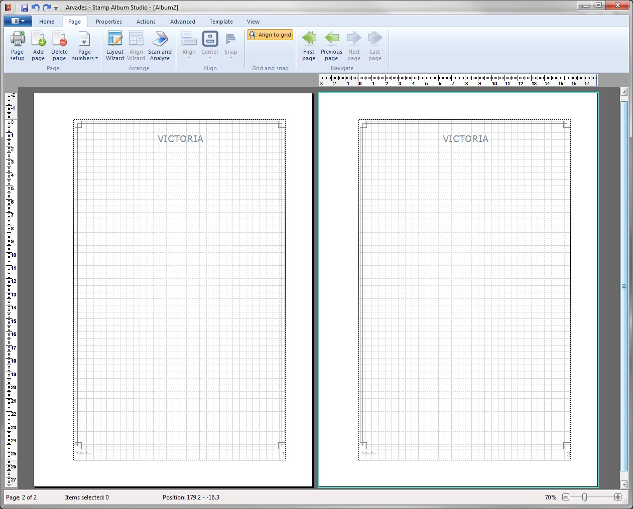The height and width of the screenshot is (509, 633).
Task: Go to Next page
Action: 354,46
